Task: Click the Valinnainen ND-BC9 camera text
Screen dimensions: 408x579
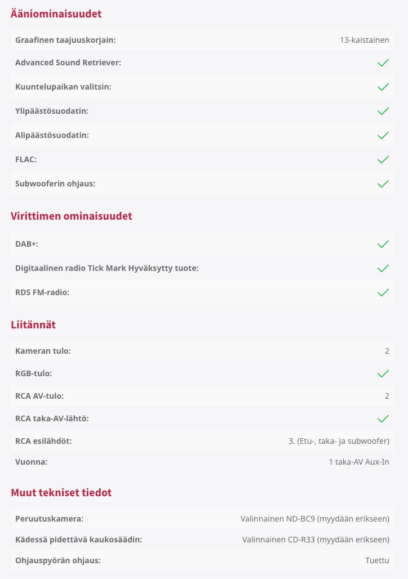Action: 315,518
